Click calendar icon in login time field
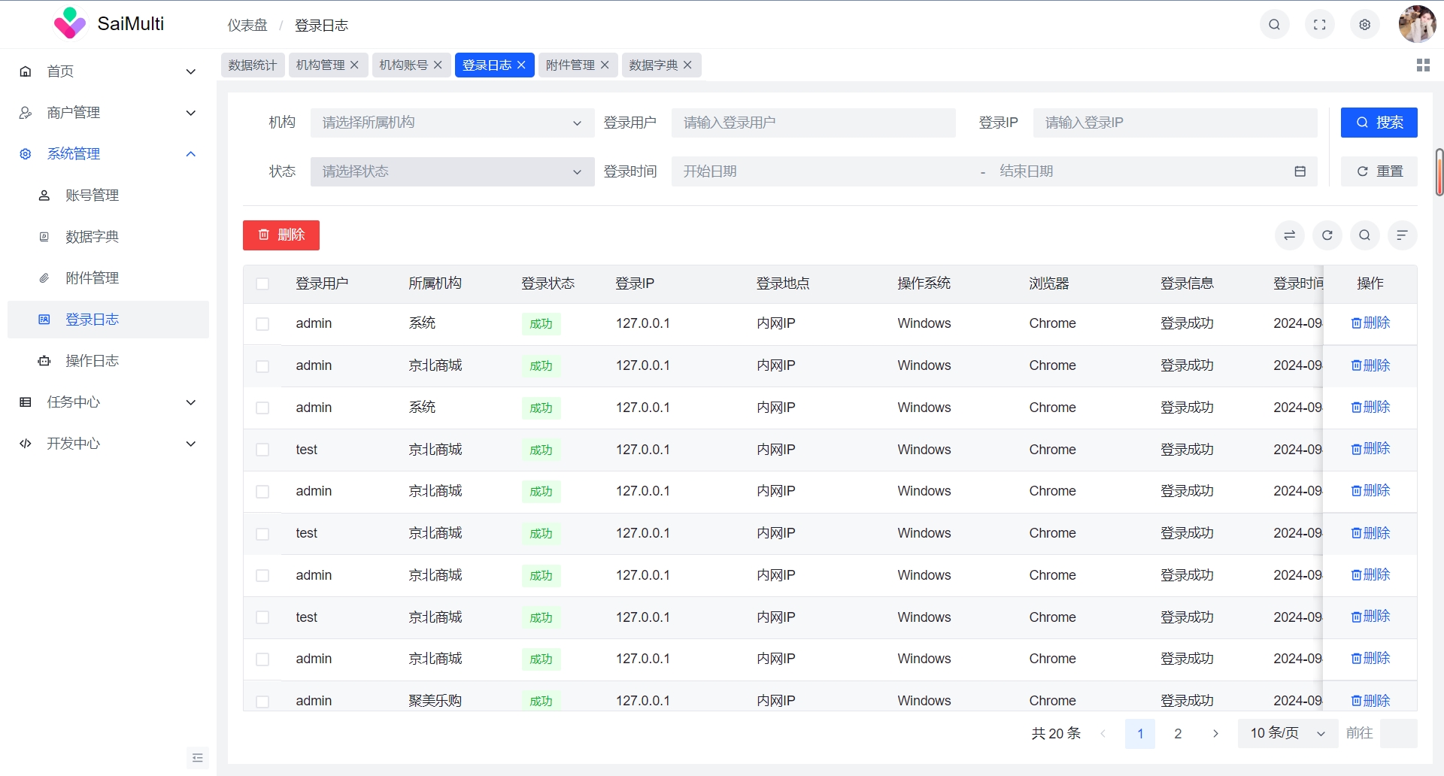 [x=1300, y=171]
